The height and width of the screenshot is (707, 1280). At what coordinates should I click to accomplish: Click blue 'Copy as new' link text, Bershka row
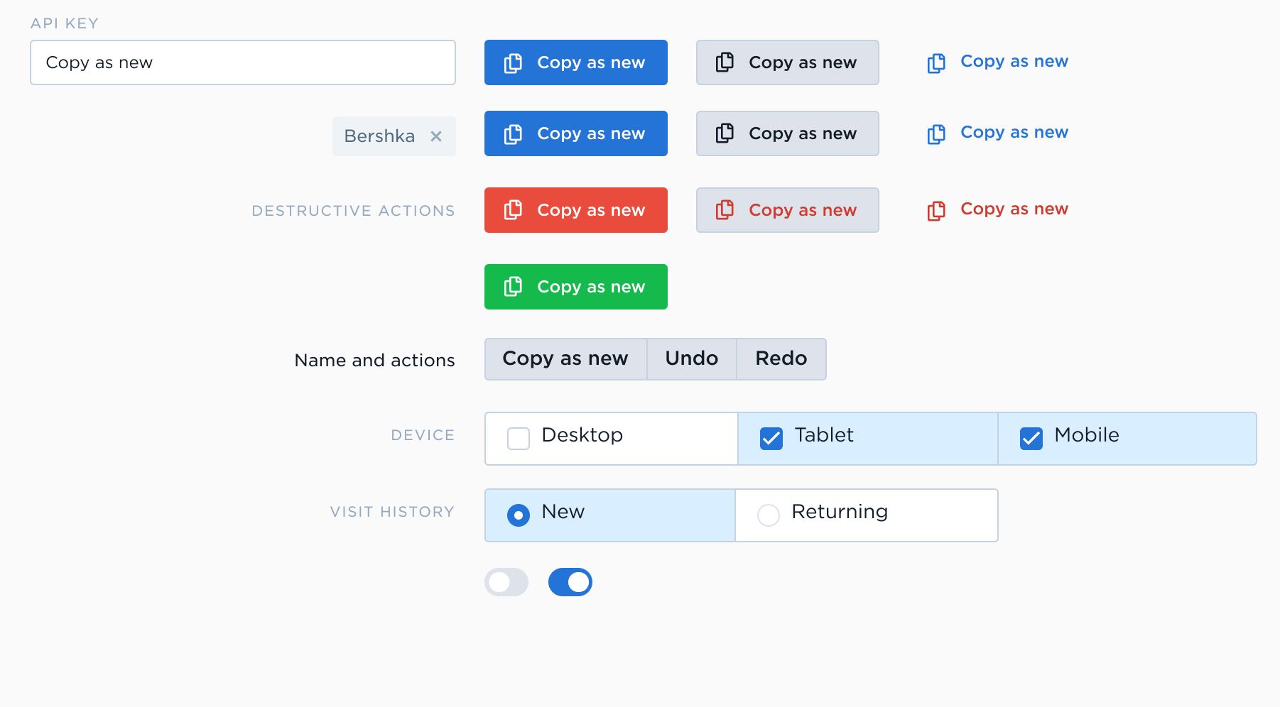tap(1014, 132)
